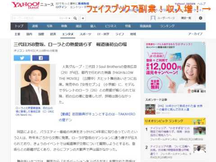This screenshot has width=216, height=162.
Task: Select the 特集 navigation tab
Action: pos(128,26)
